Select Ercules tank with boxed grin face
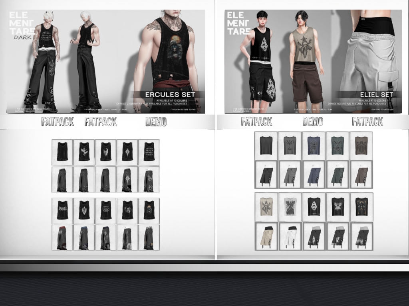 (105, 211)
